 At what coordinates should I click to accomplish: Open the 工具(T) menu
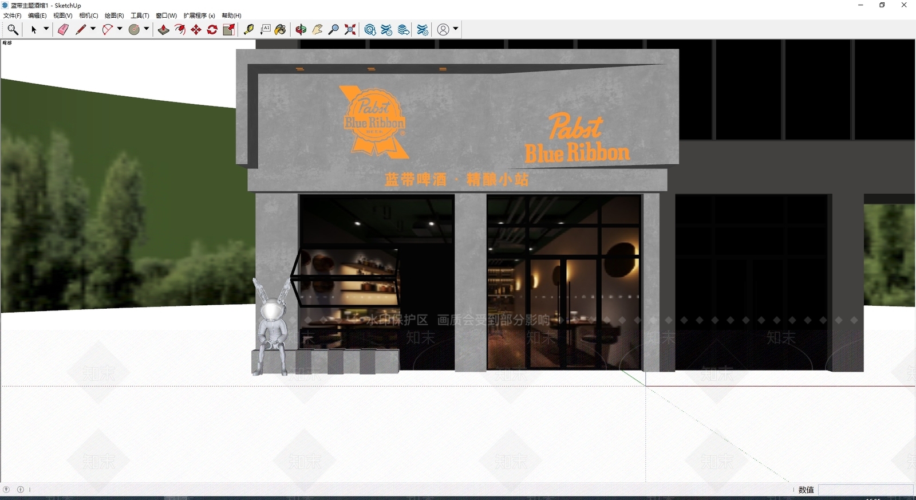(140, 15)
